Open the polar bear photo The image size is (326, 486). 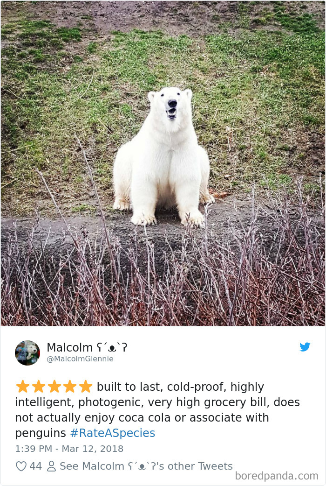(163, 163)
